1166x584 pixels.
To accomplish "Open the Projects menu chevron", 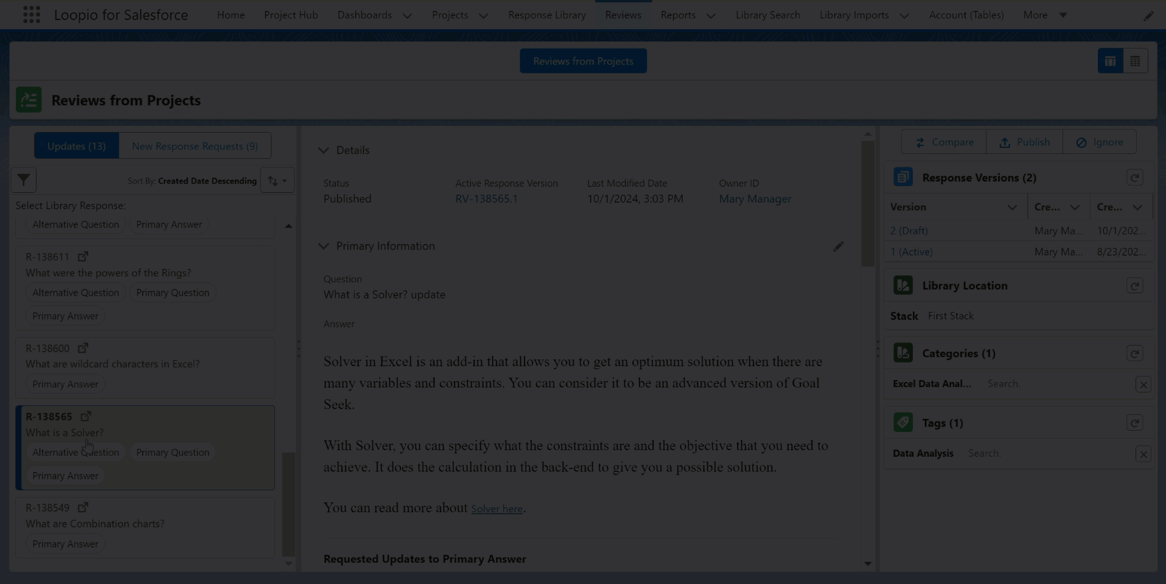I will [x=483, y=16].
